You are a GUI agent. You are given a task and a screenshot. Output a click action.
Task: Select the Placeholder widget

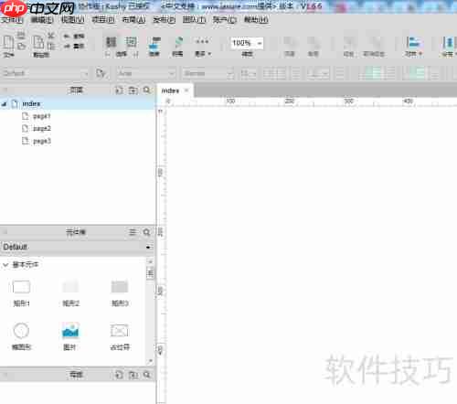coord(120,336)
